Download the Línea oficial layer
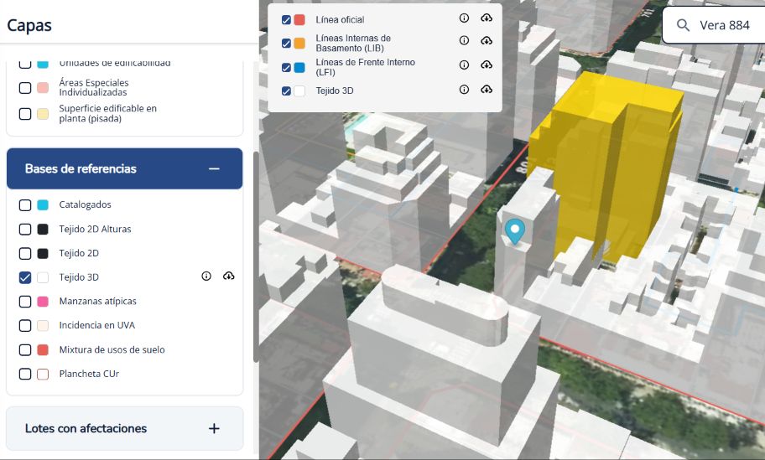The width and height of the screenshot is (765, 460). [x=486, y=18]
